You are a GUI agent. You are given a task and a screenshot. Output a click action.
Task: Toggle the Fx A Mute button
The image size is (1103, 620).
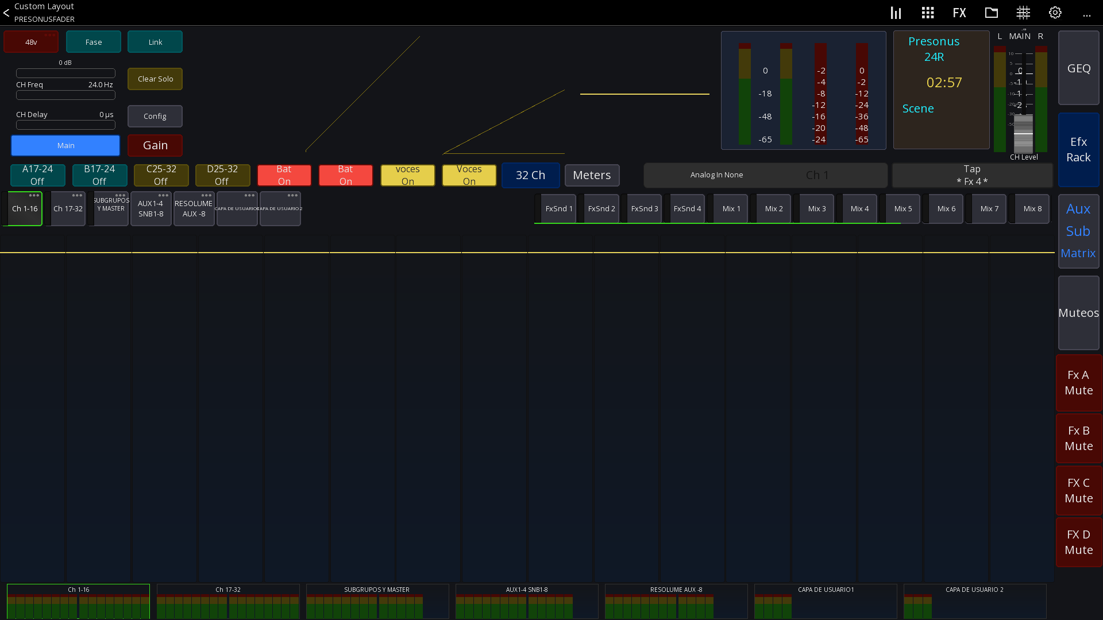click(1078, 383)
